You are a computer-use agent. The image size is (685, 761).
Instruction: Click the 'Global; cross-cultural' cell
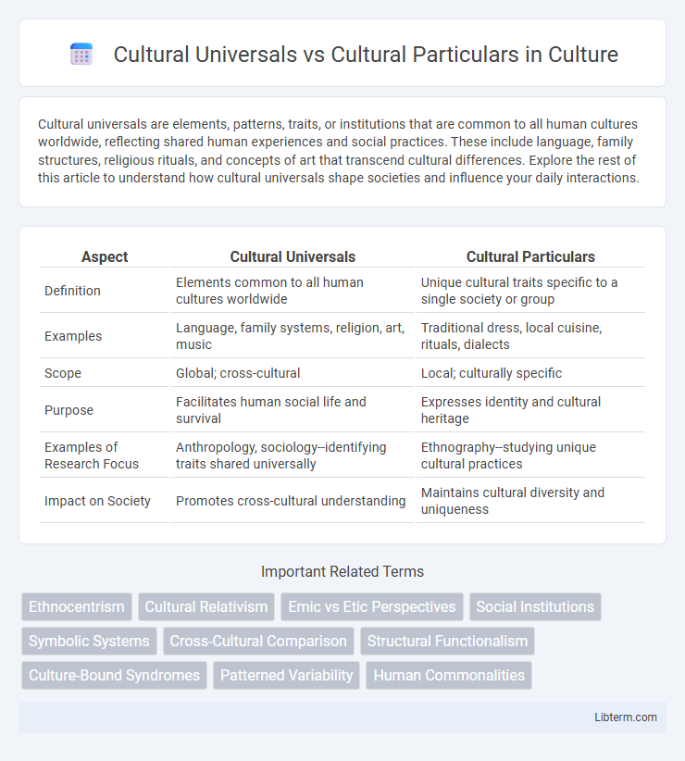[x=293, y=373]
